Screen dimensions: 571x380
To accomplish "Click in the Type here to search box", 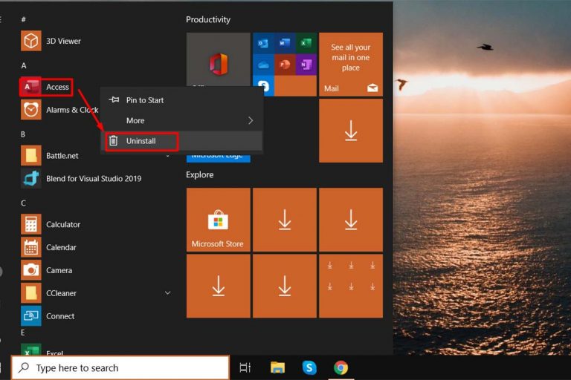I will (x=120, y=367).
